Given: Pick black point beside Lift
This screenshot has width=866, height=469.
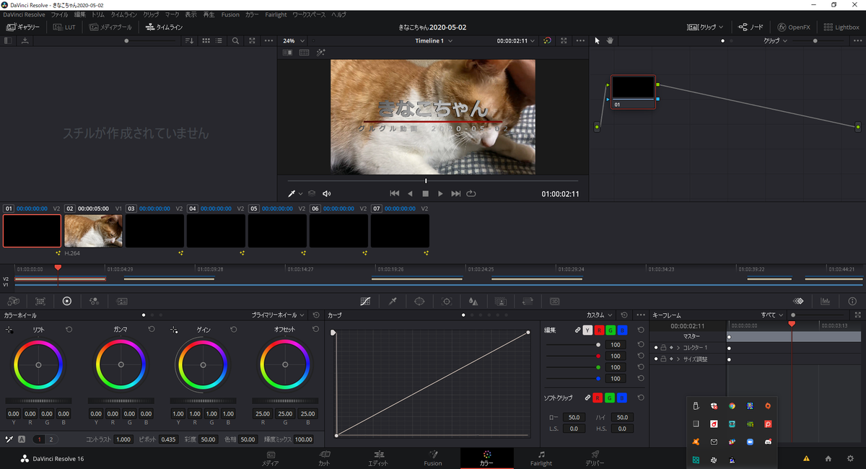Looking at the screenshot, I should point(9,330).
